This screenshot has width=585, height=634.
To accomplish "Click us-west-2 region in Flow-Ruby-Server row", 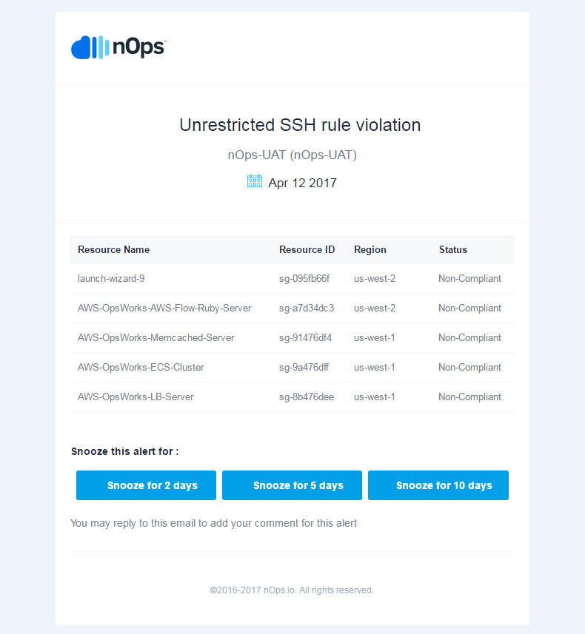I will click(375, 308).
